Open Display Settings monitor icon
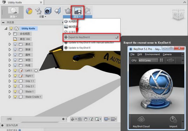The width and height of the screenshot is (188, 131). click(107, 119)
